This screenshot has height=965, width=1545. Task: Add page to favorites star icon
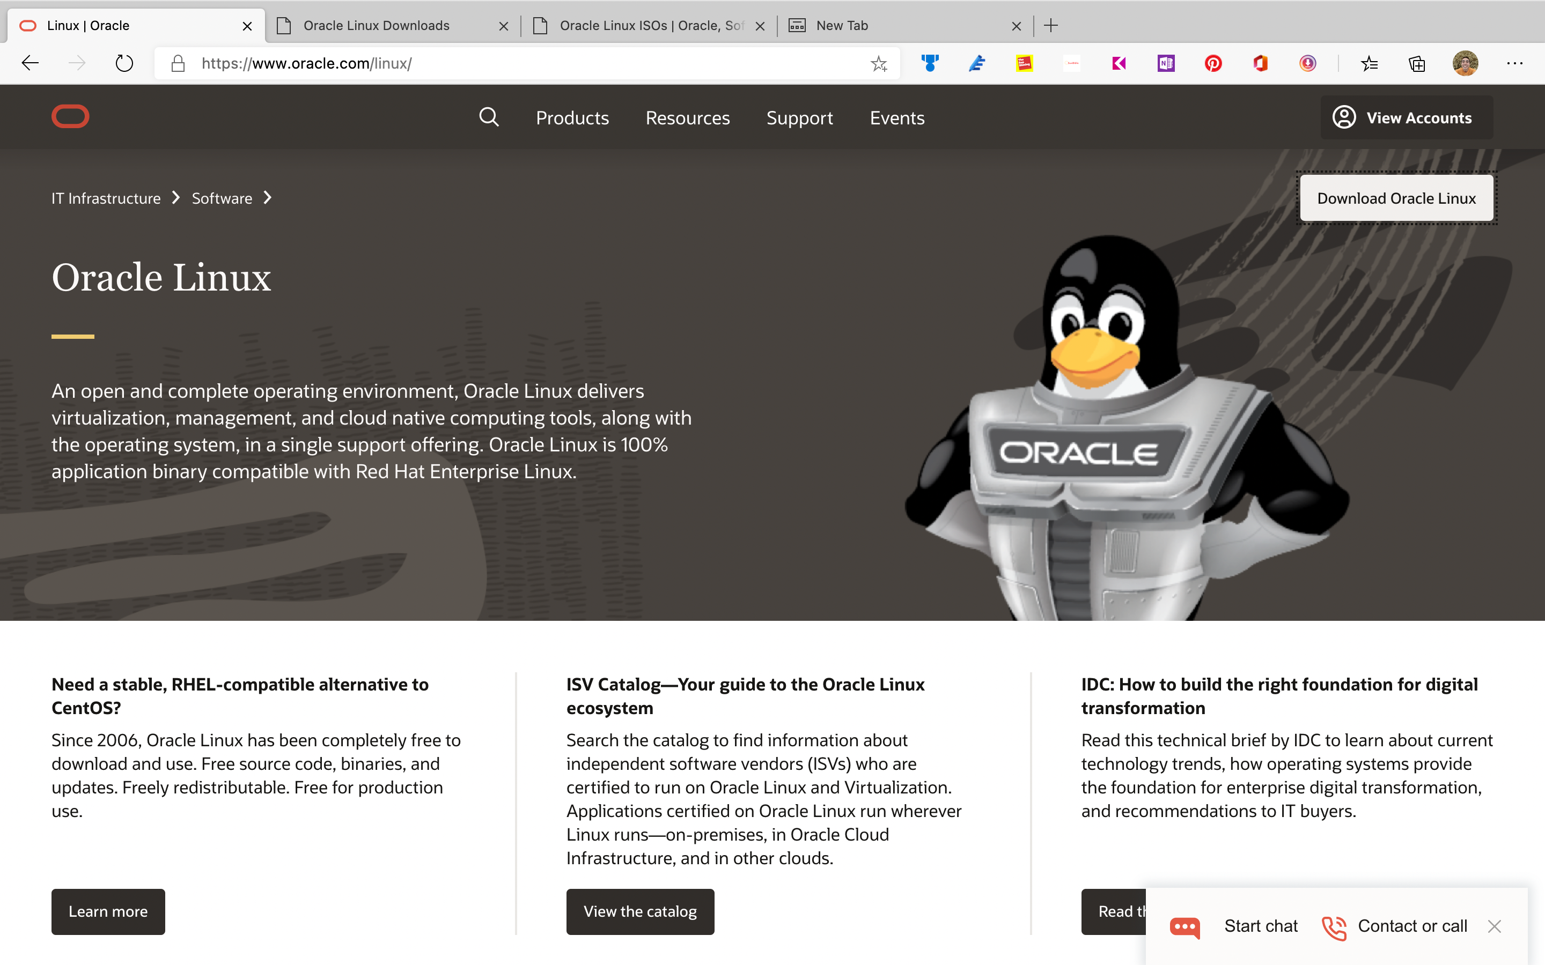879,64
